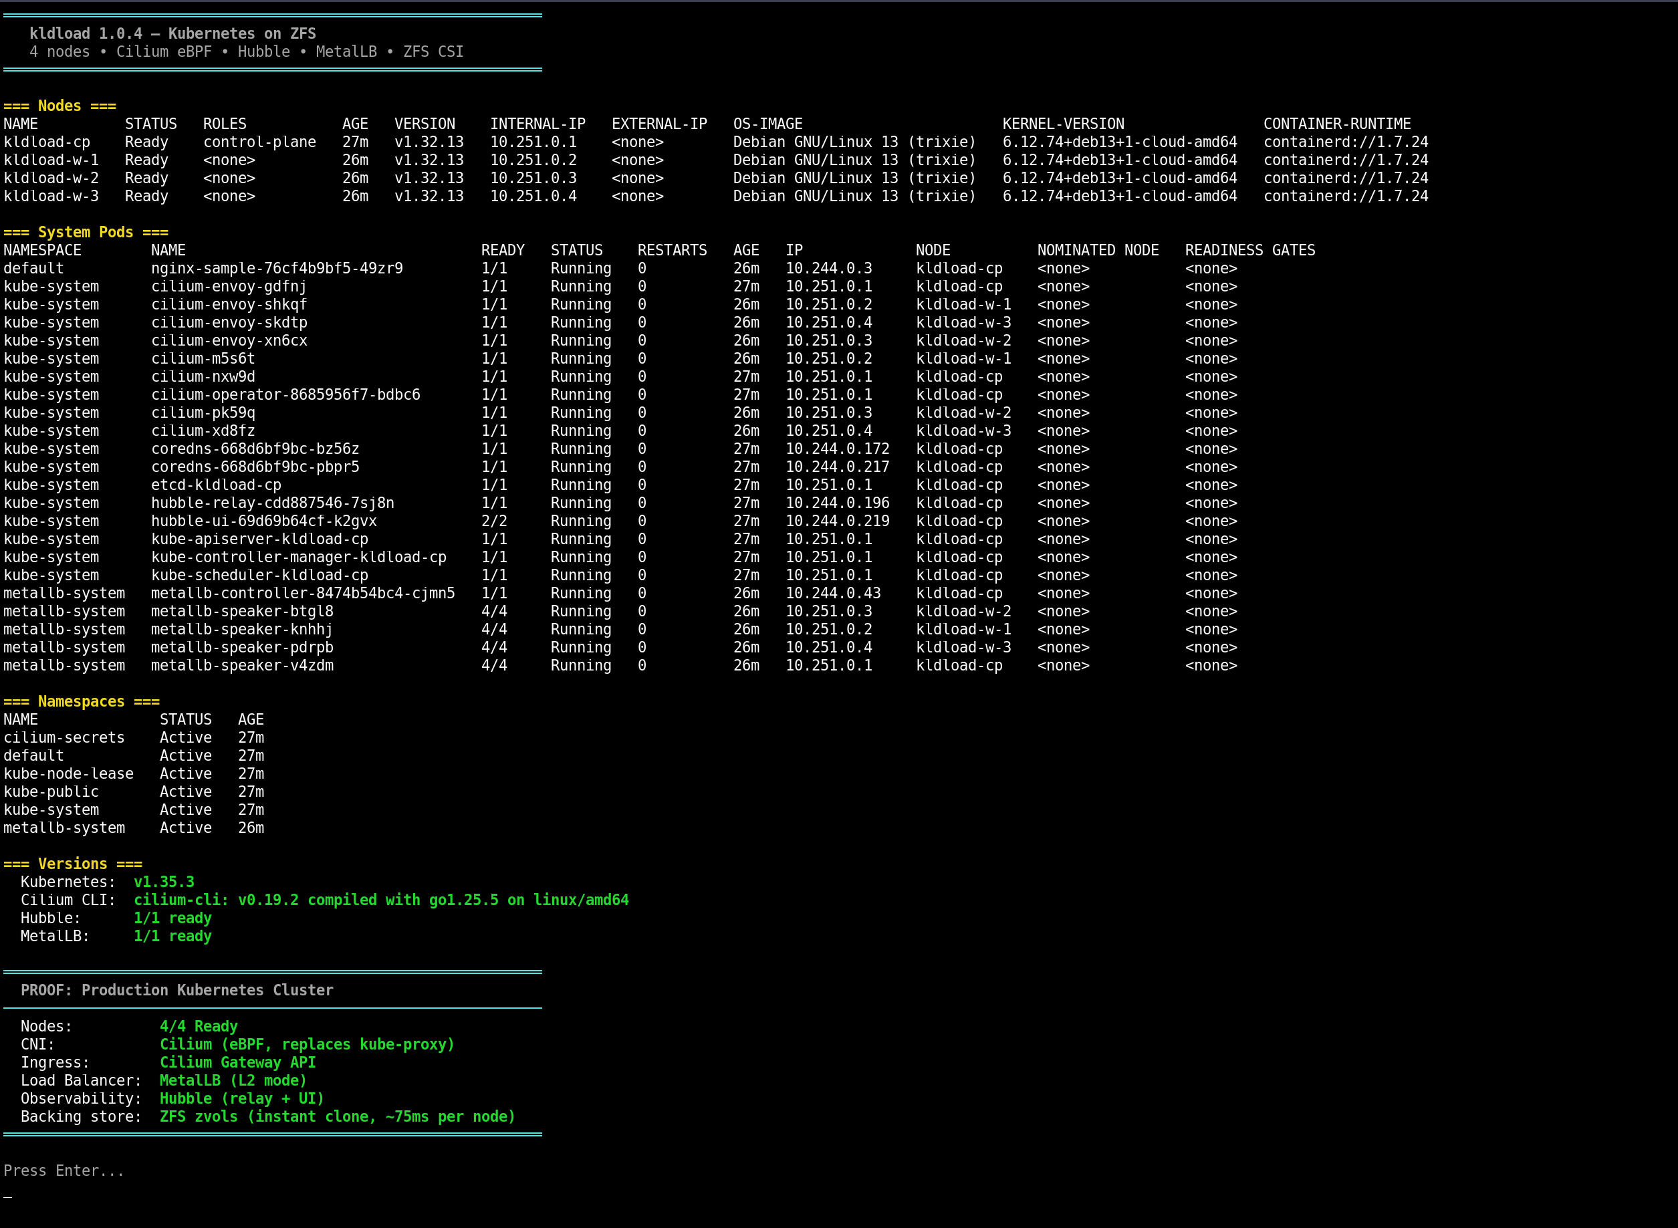Click pod 'etcd-kldload-cp'
This screenshot has width=1678, height=1228.
(217, 485)
